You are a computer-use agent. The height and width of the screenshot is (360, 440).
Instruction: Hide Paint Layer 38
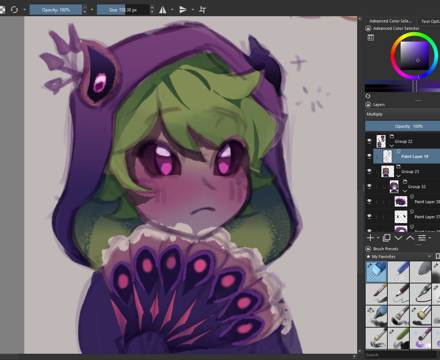click(369, 202)
